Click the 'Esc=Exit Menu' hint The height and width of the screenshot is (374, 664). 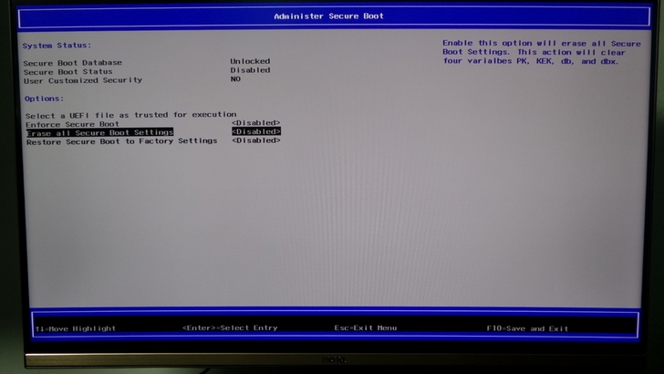click(x=366, y=327)
